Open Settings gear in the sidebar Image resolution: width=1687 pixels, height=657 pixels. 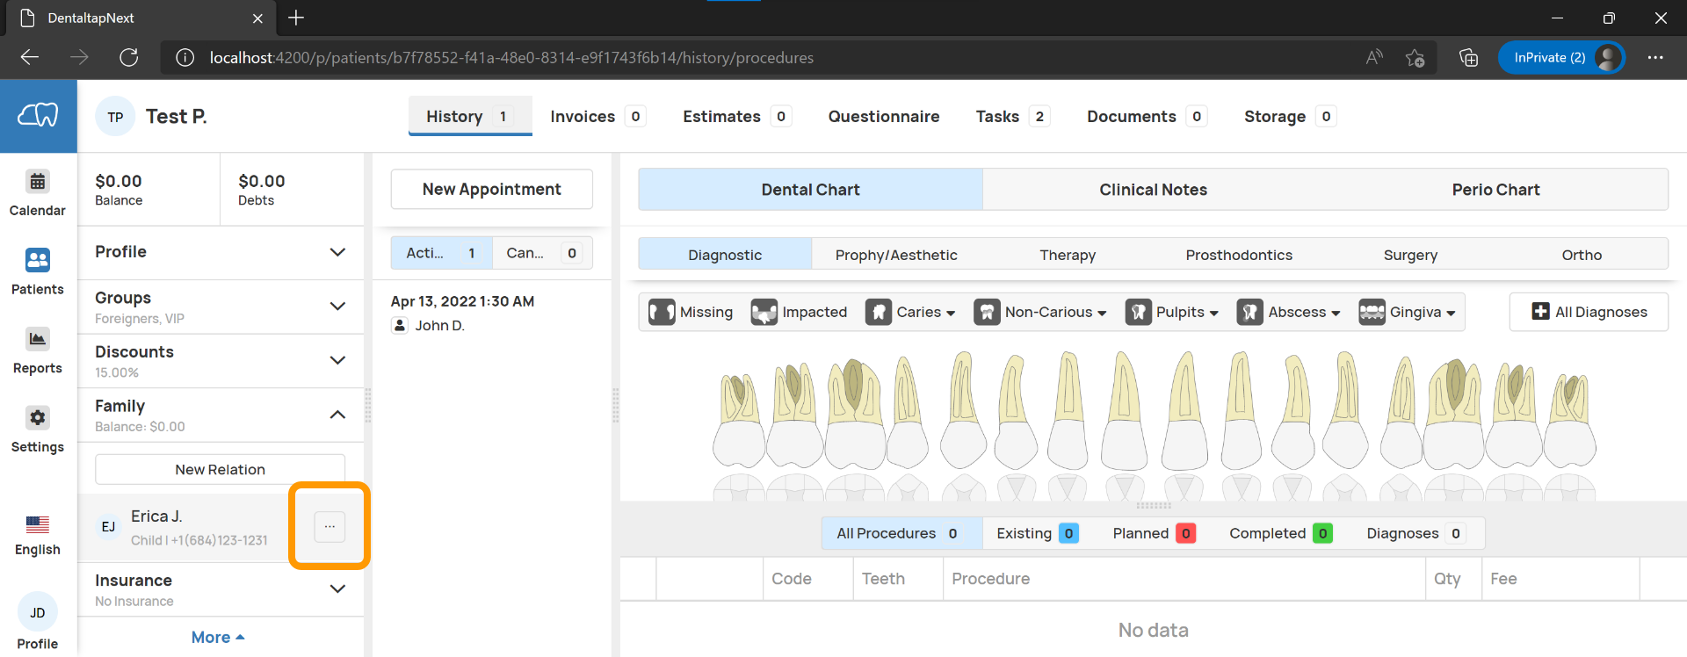pos(38,418)
